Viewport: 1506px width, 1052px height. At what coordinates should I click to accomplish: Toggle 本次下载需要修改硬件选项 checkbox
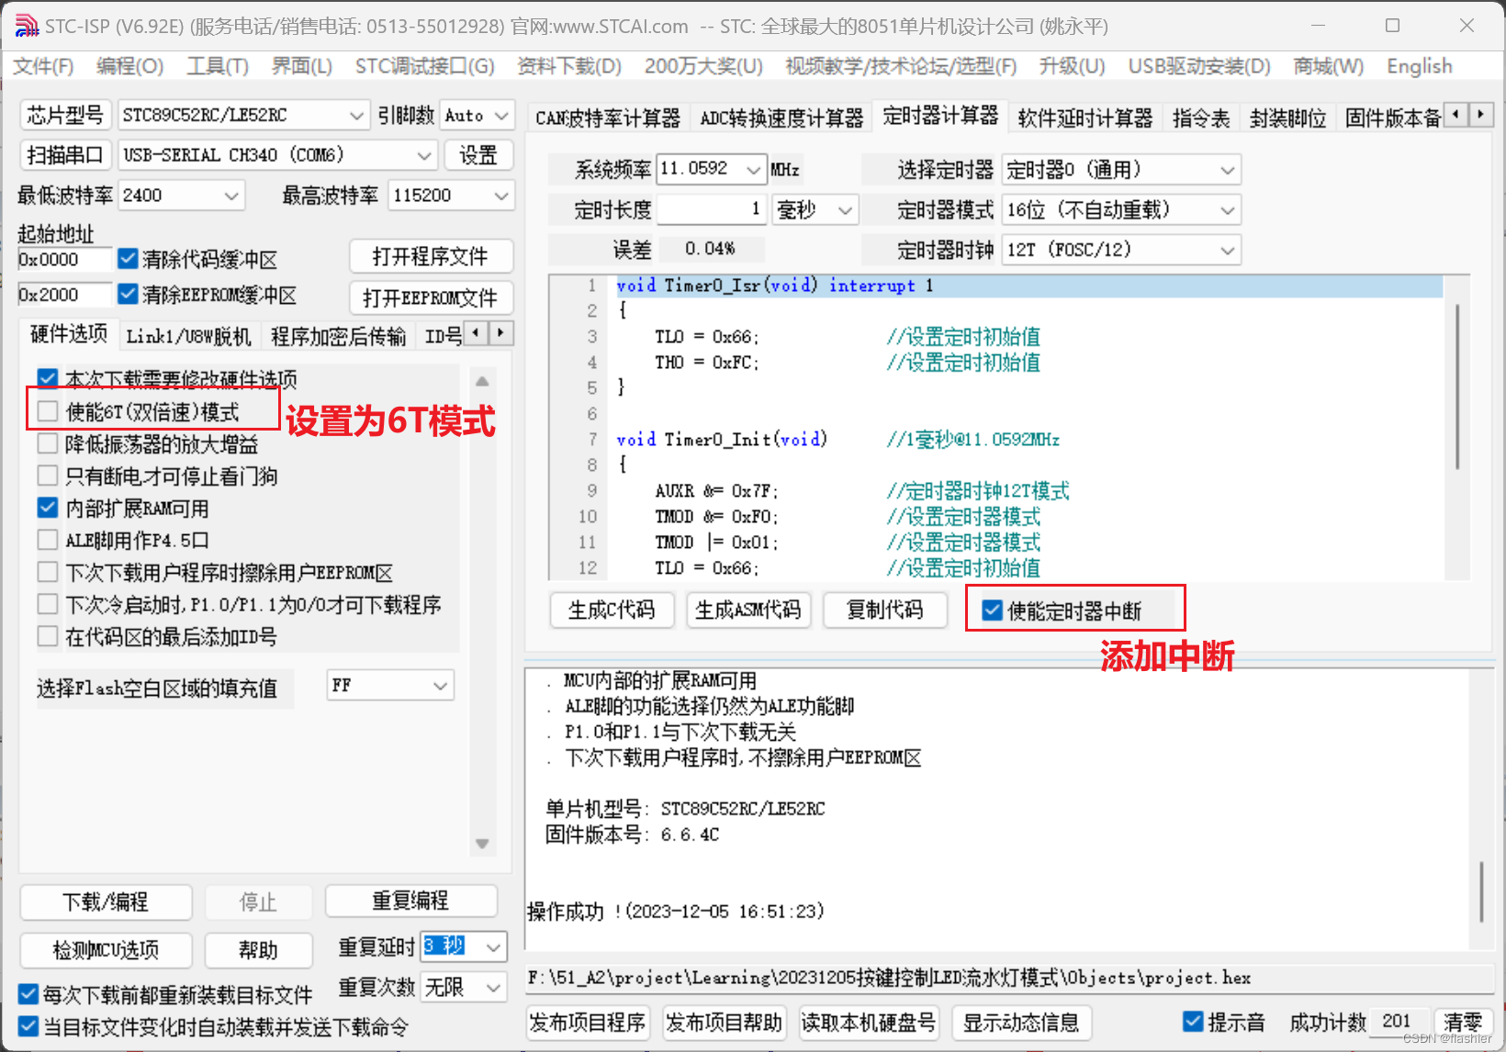coord(48,379)
